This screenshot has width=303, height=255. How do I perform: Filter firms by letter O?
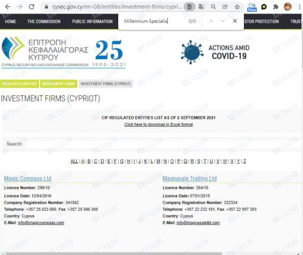point(172,161)
